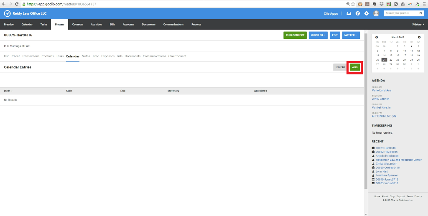Click browser back arrow
This screenshot has height=216, width=428.
click(4, 4)
